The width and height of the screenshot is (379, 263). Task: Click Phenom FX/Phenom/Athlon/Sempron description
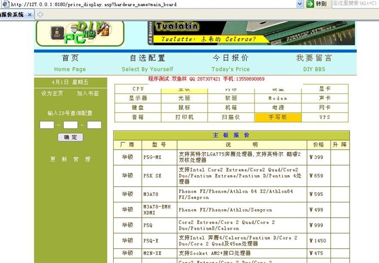tap(225, 210)
